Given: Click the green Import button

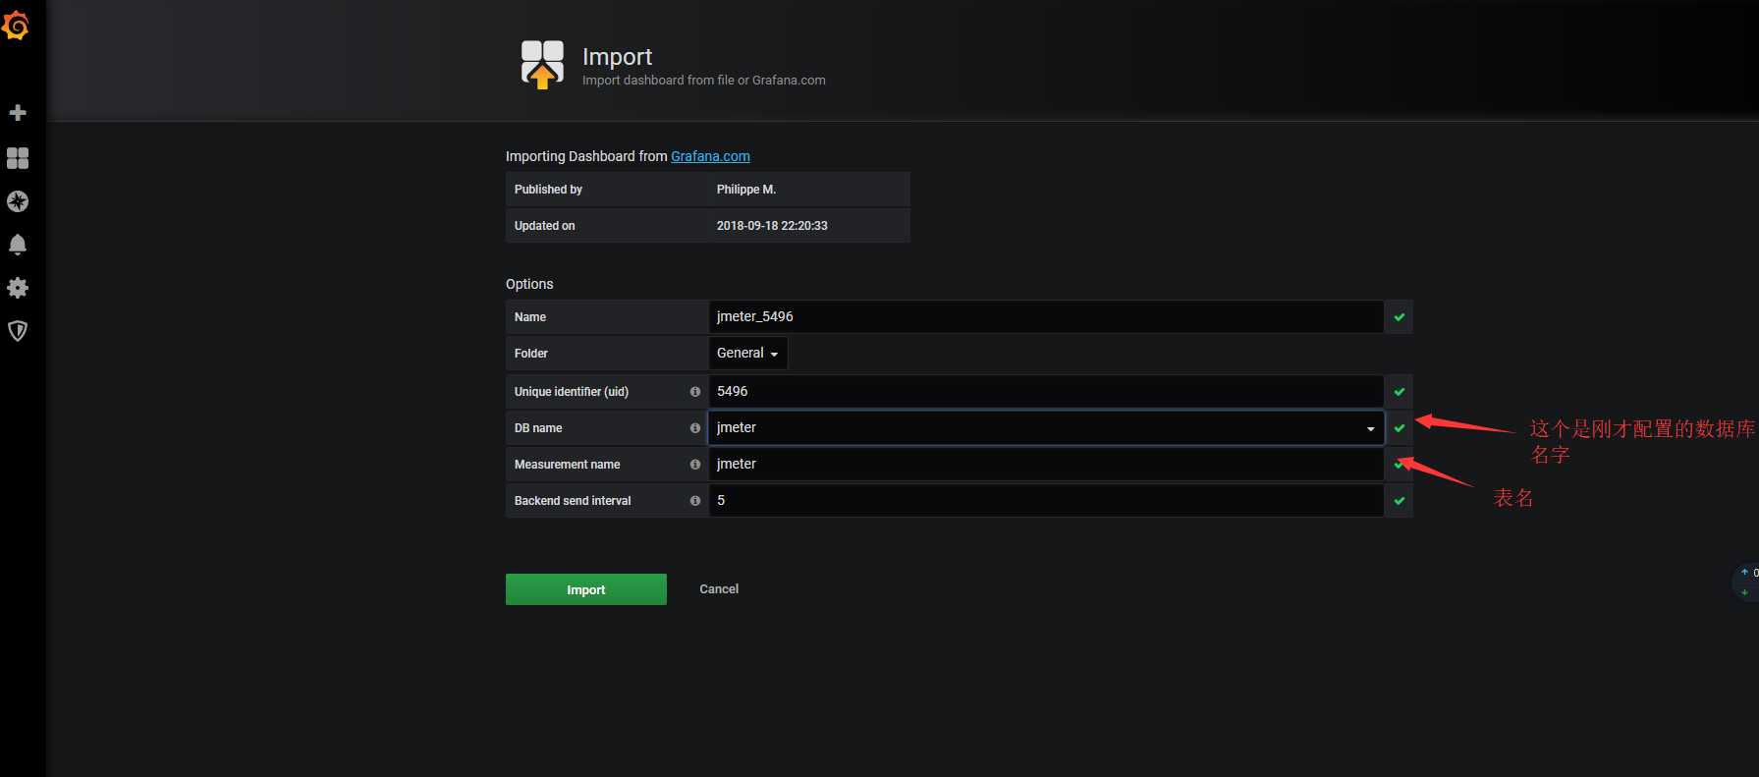Looking at the screenshot, I should pos(586,589).
